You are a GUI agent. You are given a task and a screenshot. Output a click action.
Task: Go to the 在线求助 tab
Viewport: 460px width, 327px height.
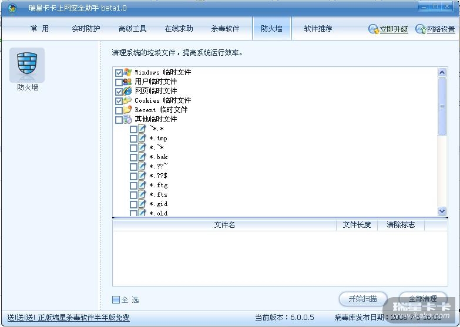[179, 28]
